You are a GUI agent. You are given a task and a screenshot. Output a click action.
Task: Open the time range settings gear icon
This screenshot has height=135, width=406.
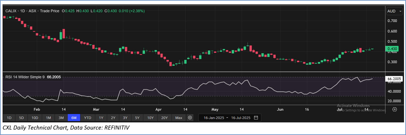click(x=190, y=118)
